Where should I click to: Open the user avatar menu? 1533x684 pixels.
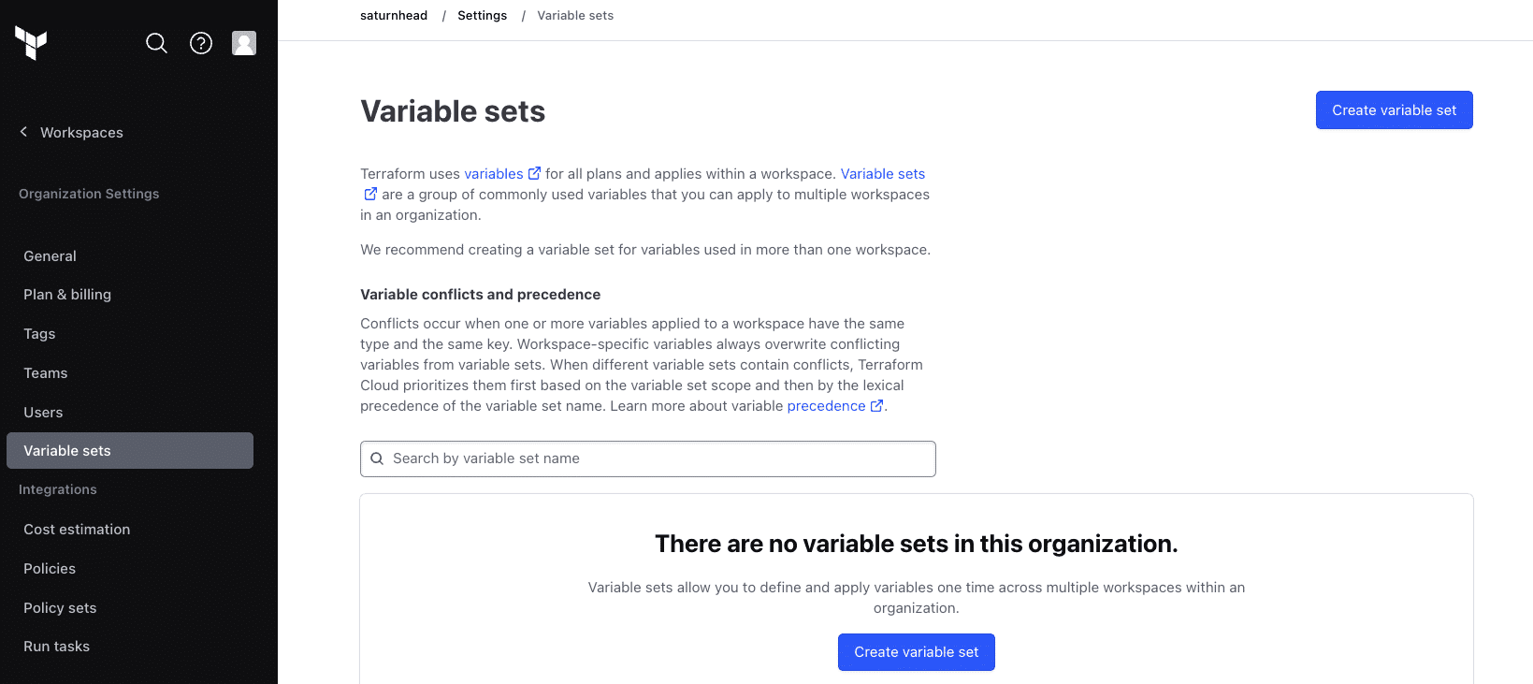point(243,43)
